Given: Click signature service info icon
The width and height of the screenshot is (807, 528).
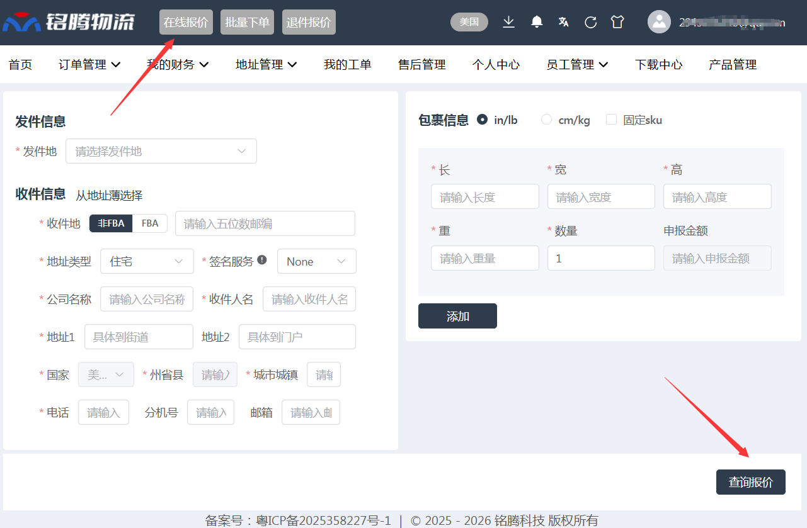Looking at the screenshot, I should pyautogui.click(x=262, y=260).
